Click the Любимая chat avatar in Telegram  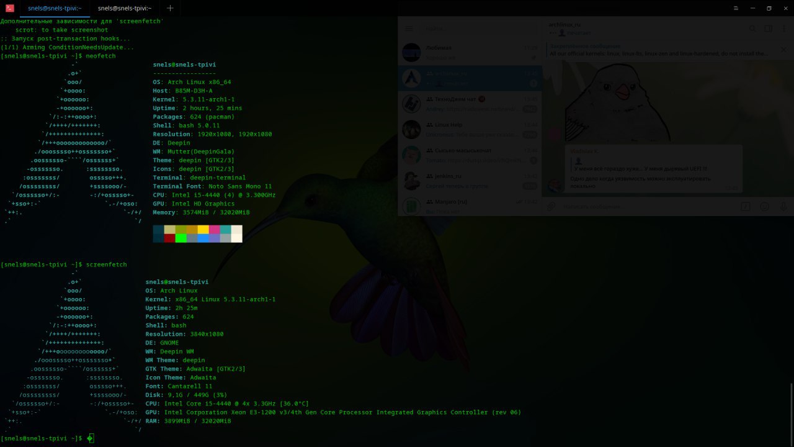[x=412, y=53]
